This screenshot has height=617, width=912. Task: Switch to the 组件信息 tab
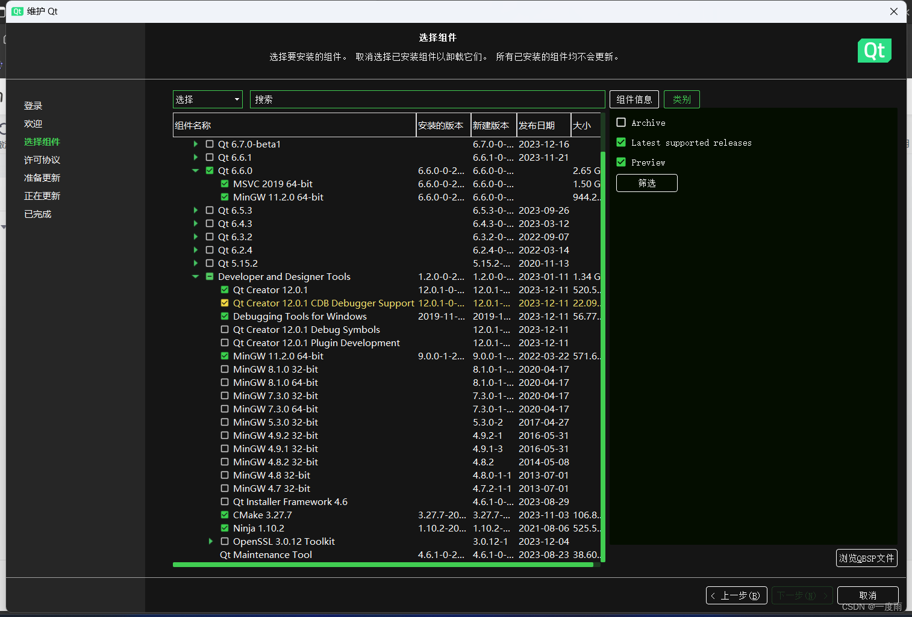click(x=634, y=99)
